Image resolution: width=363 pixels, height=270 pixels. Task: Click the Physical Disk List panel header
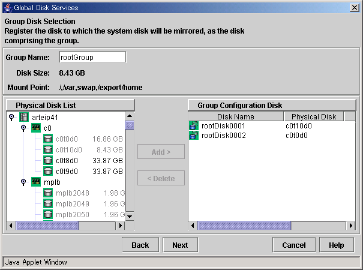pyautogui.click(x=70, y=105)
